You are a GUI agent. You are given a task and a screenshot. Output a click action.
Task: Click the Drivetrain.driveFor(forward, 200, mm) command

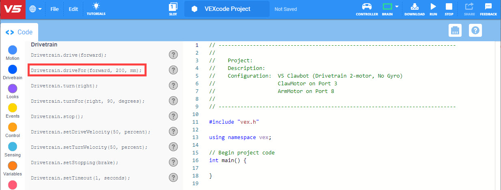coord(86,70)
